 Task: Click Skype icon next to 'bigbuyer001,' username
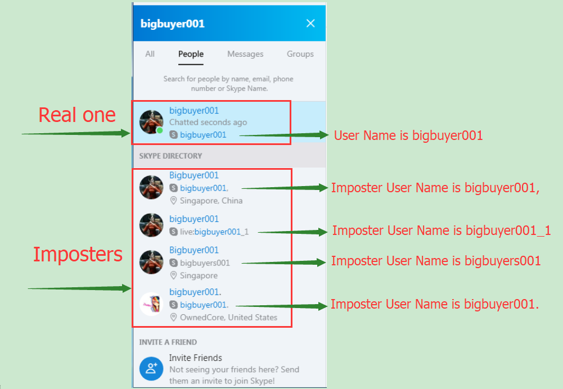pos(173,188)
